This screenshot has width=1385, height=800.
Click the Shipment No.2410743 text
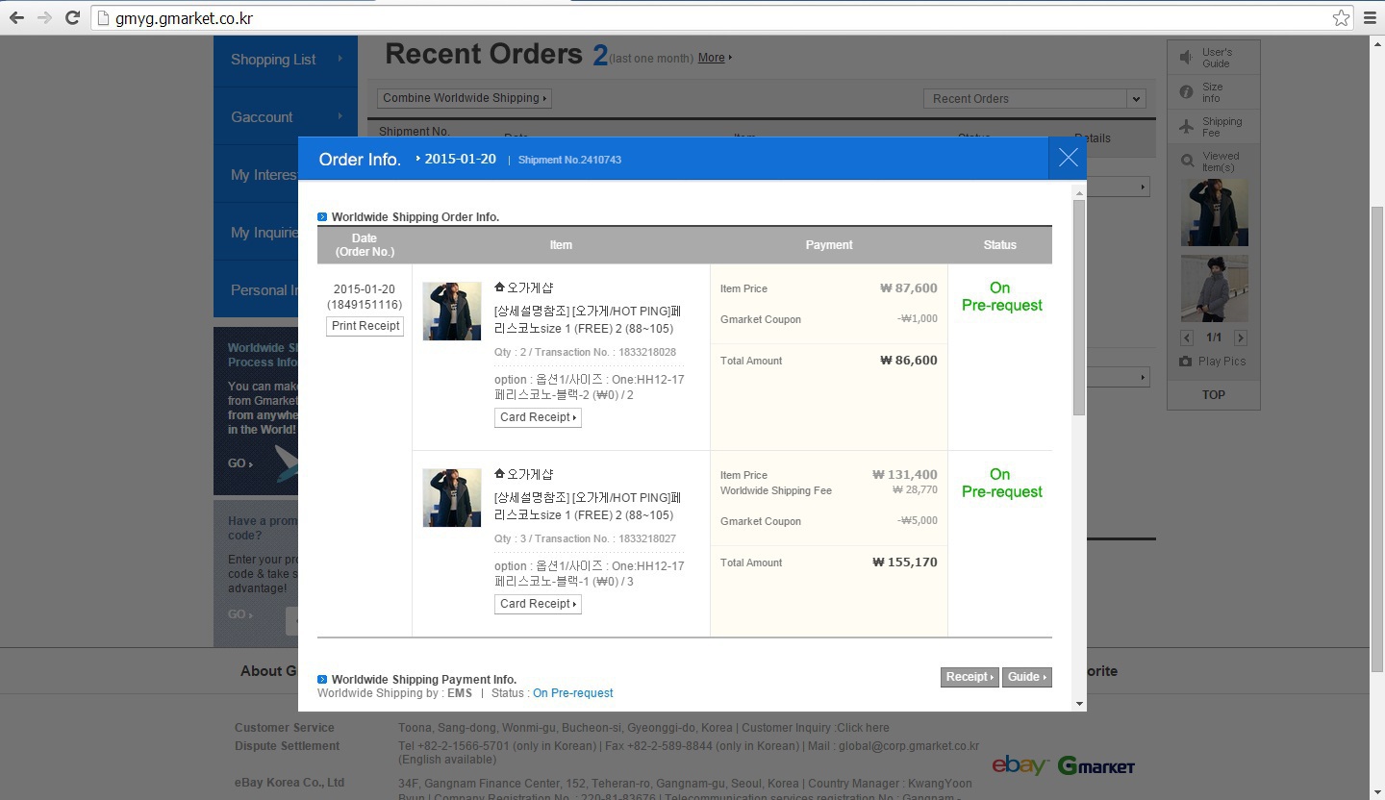pos(569,160)
